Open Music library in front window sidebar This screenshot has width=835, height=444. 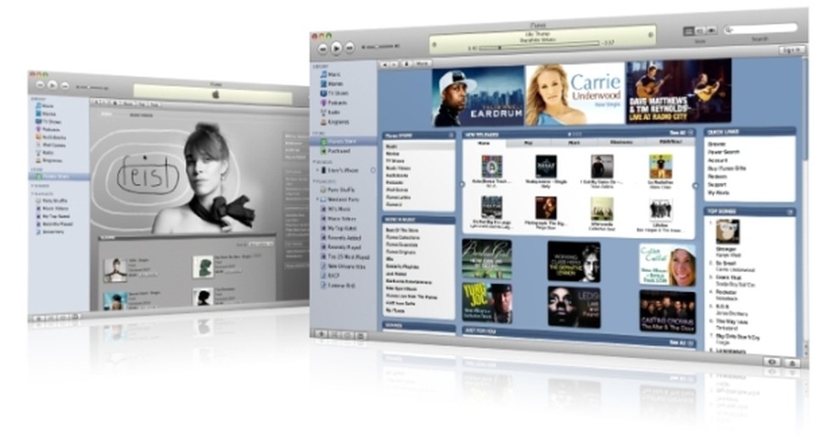point(331,75)
